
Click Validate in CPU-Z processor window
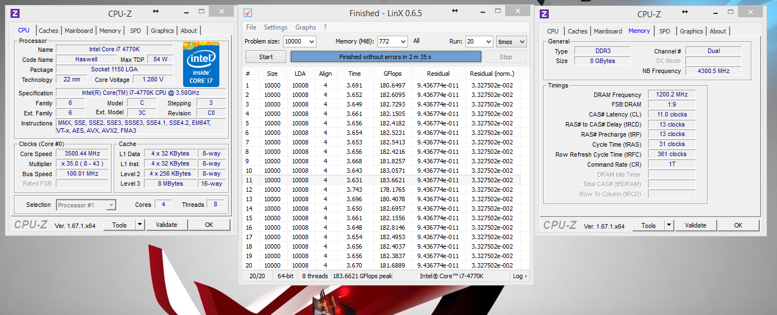point(166,225)
